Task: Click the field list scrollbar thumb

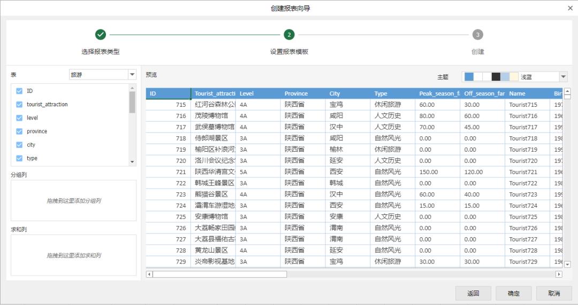Action: coord(132,102)
